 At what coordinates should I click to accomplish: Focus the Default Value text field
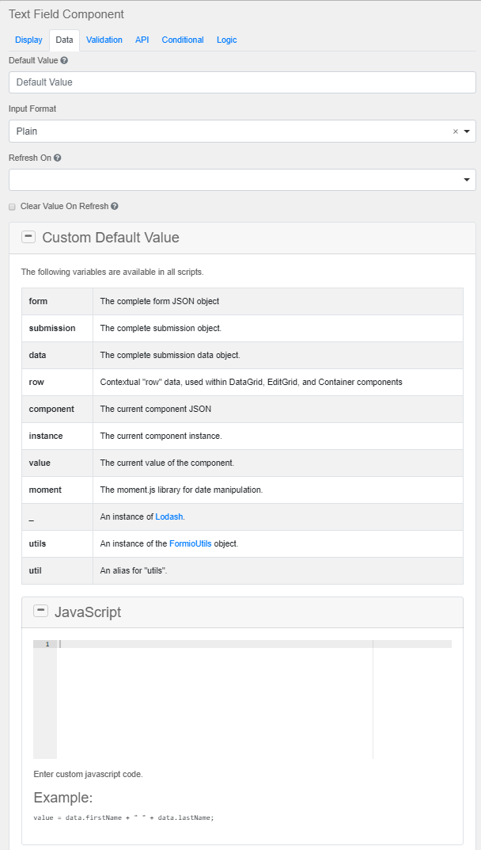[242, 82]
